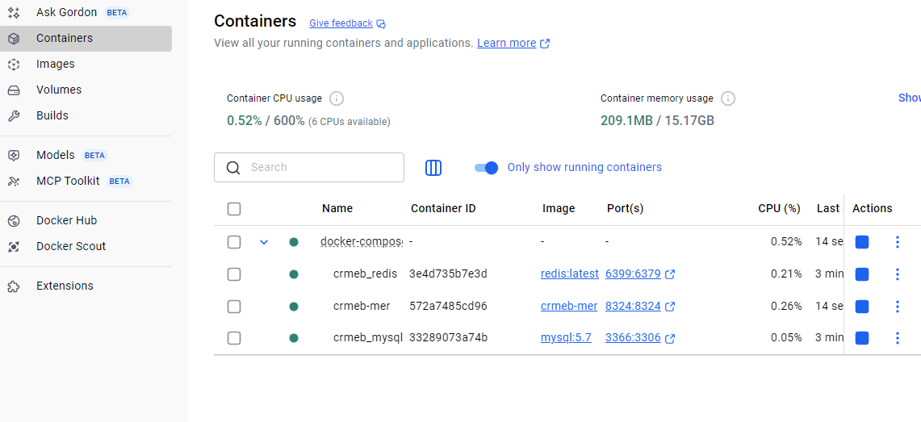Open the column display options icon

pos(433,168)
